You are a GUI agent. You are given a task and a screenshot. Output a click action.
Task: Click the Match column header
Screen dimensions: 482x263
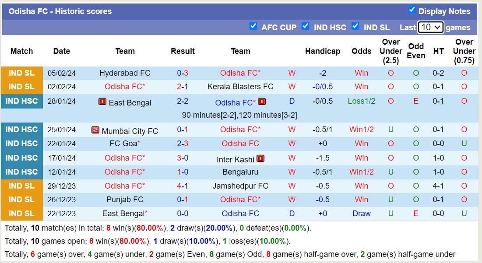pyautogui.click(x=21, y=51)
